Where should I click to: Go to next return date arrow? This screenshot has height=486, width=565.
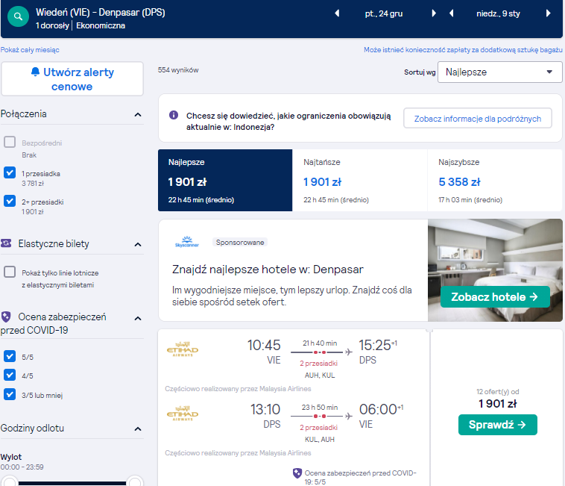click(548, 13)
